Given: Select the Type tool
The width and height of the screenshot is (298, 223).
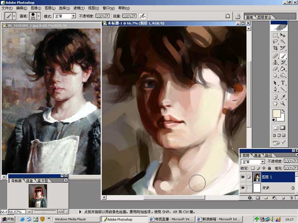Looking at the screenshot, I should [283, 83].
